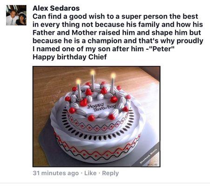Image resolution: width=210 pixels, height=186 pixels.
Task: Like Alex Sedaros's comment
Action: coord(90,173)
